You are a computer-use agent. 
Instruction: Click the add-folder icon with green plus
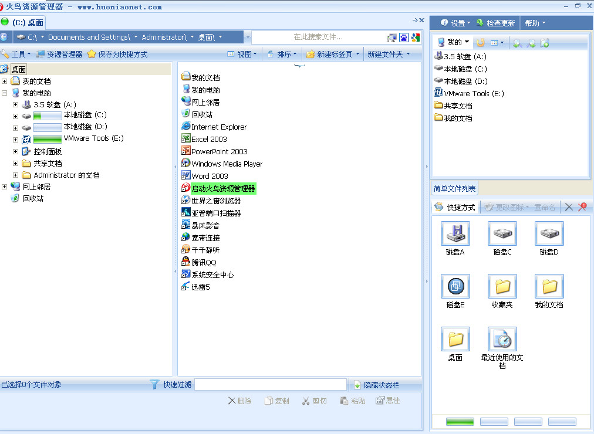(x=544, y=43)
